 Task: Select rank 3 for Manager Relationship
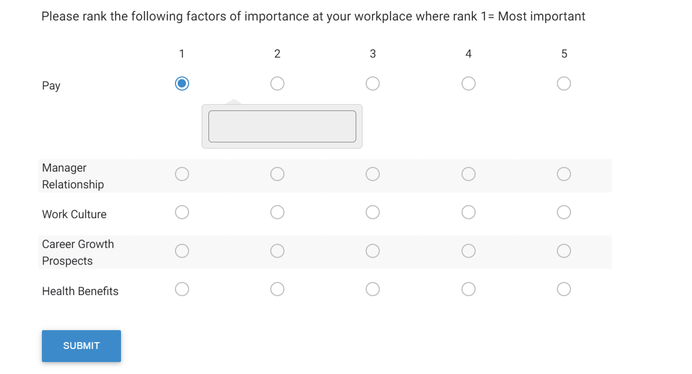pos(372,174)
